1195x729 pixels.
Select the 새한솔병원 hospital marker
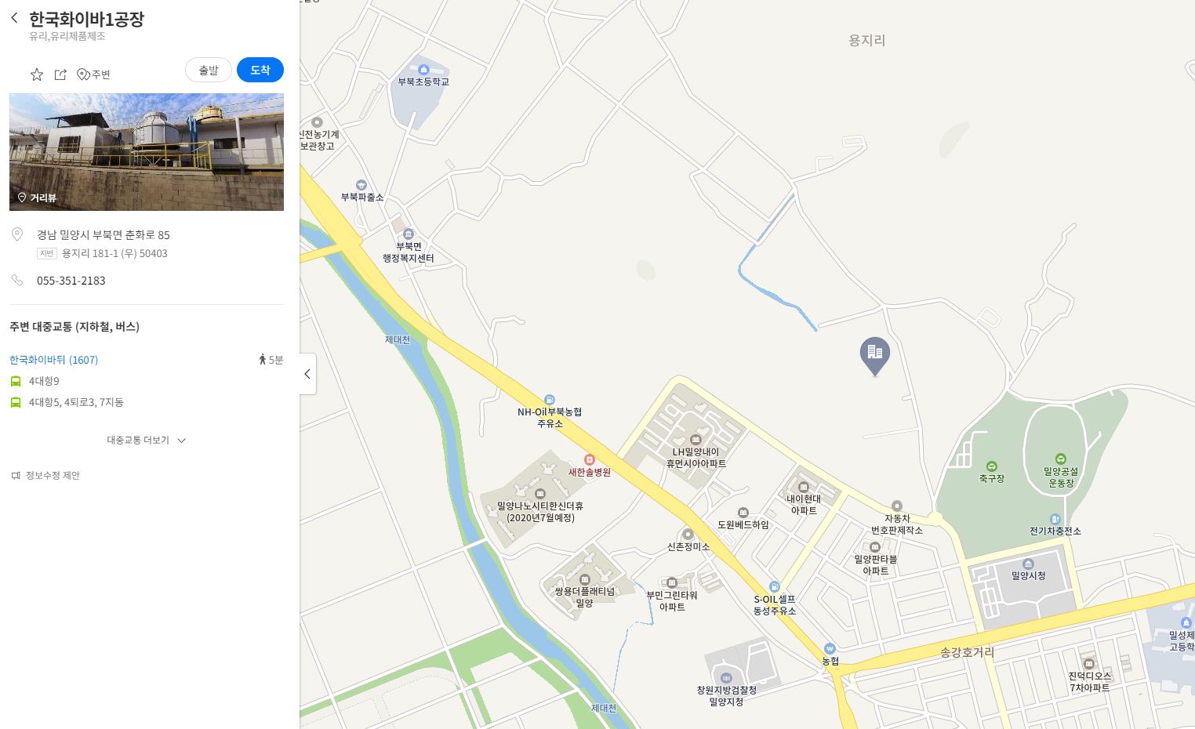590,460
